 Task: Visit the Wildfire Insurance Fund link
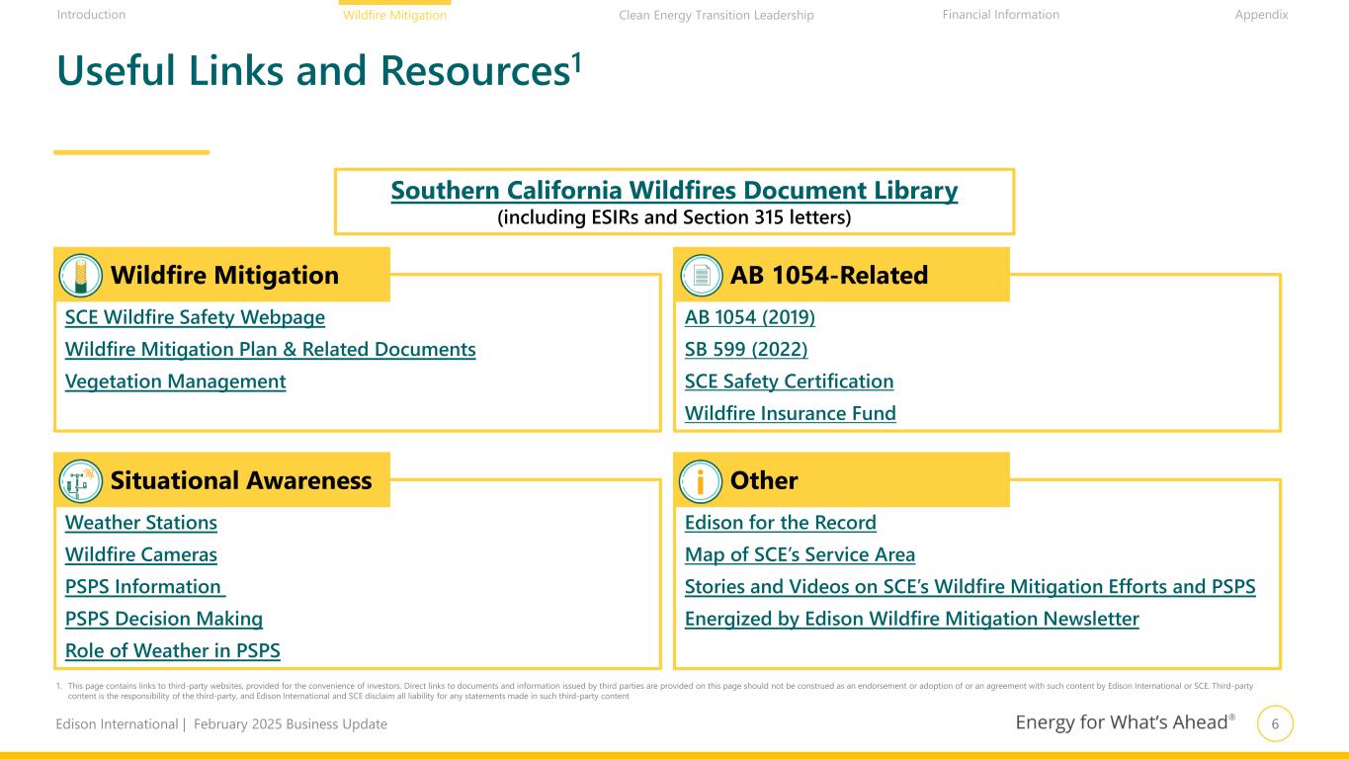tap(790, 414)
